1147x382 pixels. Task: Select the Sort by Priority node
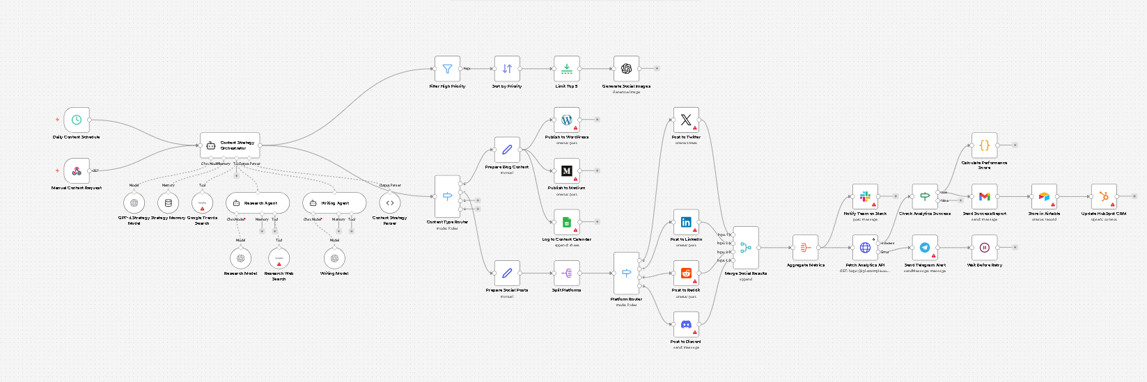[507, 69]
